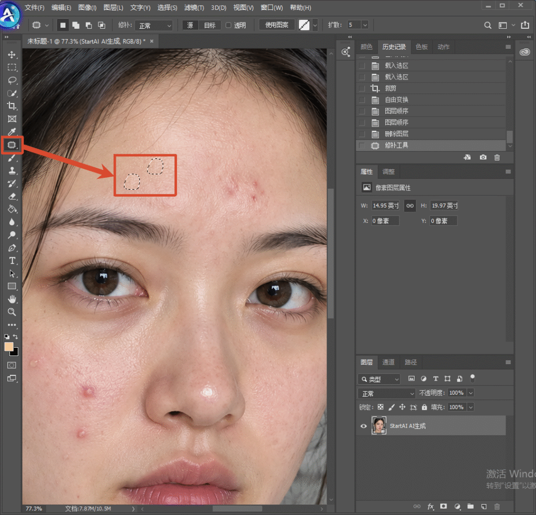Select the Zoom tool in toolbox
The width and height of the screenshot is (536, 515).
pos(12,312)
